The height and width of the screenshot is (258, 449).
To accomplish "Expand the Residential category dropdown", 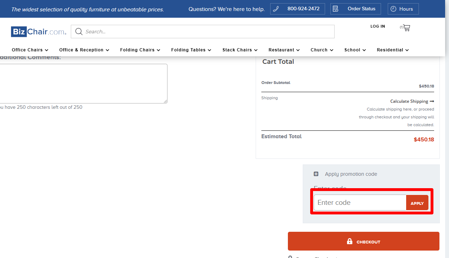I will point(407,50).
